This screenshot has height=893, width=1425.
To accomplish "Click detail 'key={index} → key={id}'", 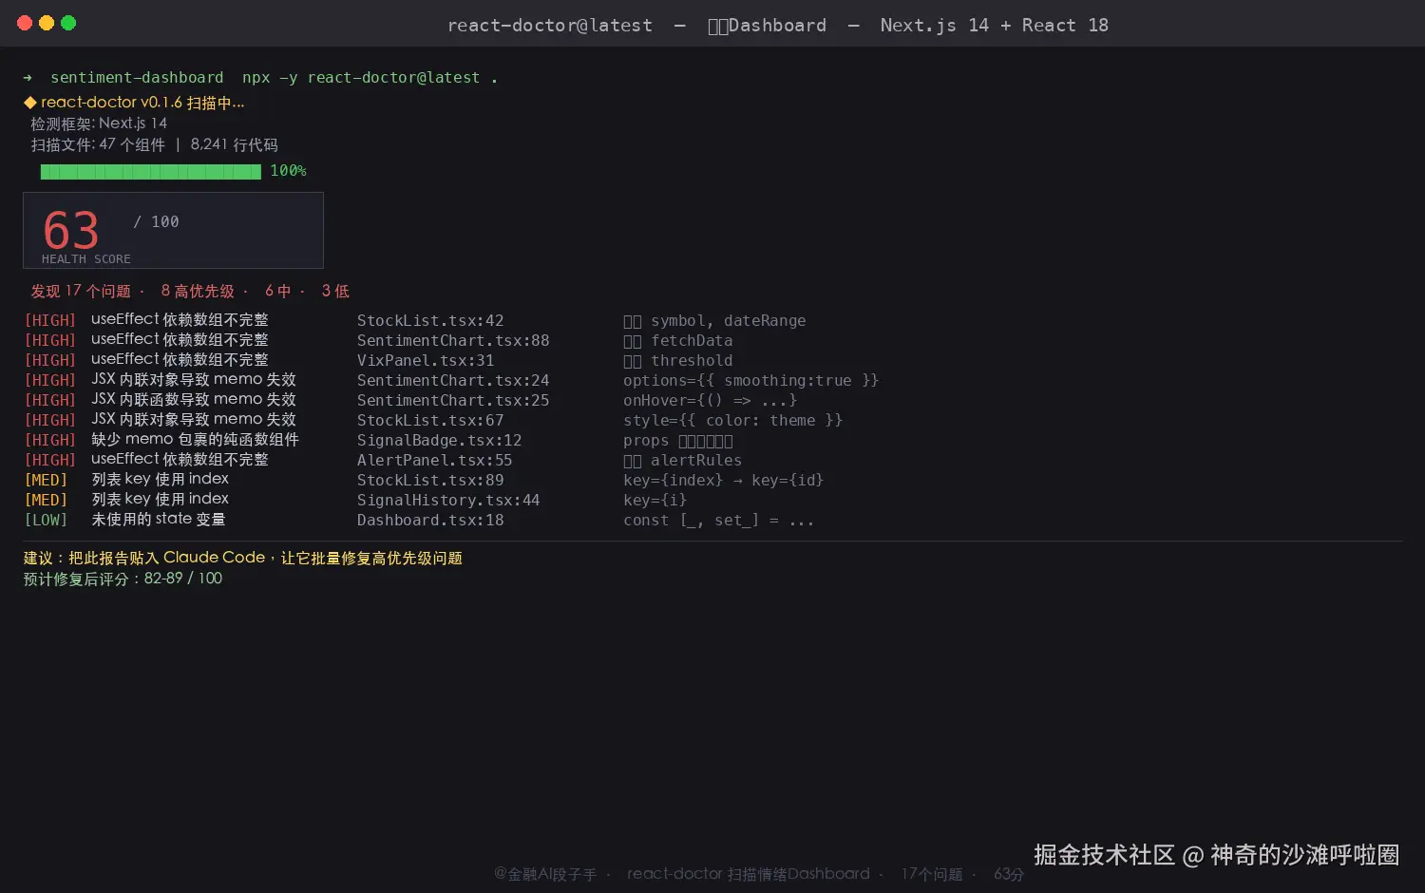I will [723, 481].
